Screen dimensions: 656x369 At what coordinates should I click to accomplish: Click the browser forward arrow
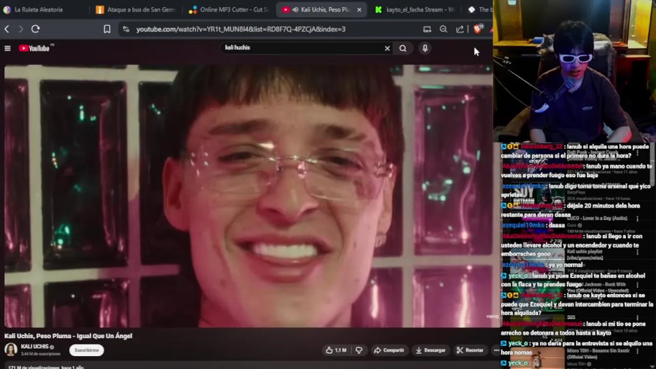(x=21, y=29)
